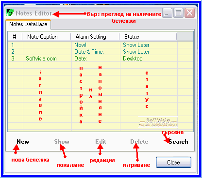Create a note with the New button
202x178 pixels.
coord(23,142)
